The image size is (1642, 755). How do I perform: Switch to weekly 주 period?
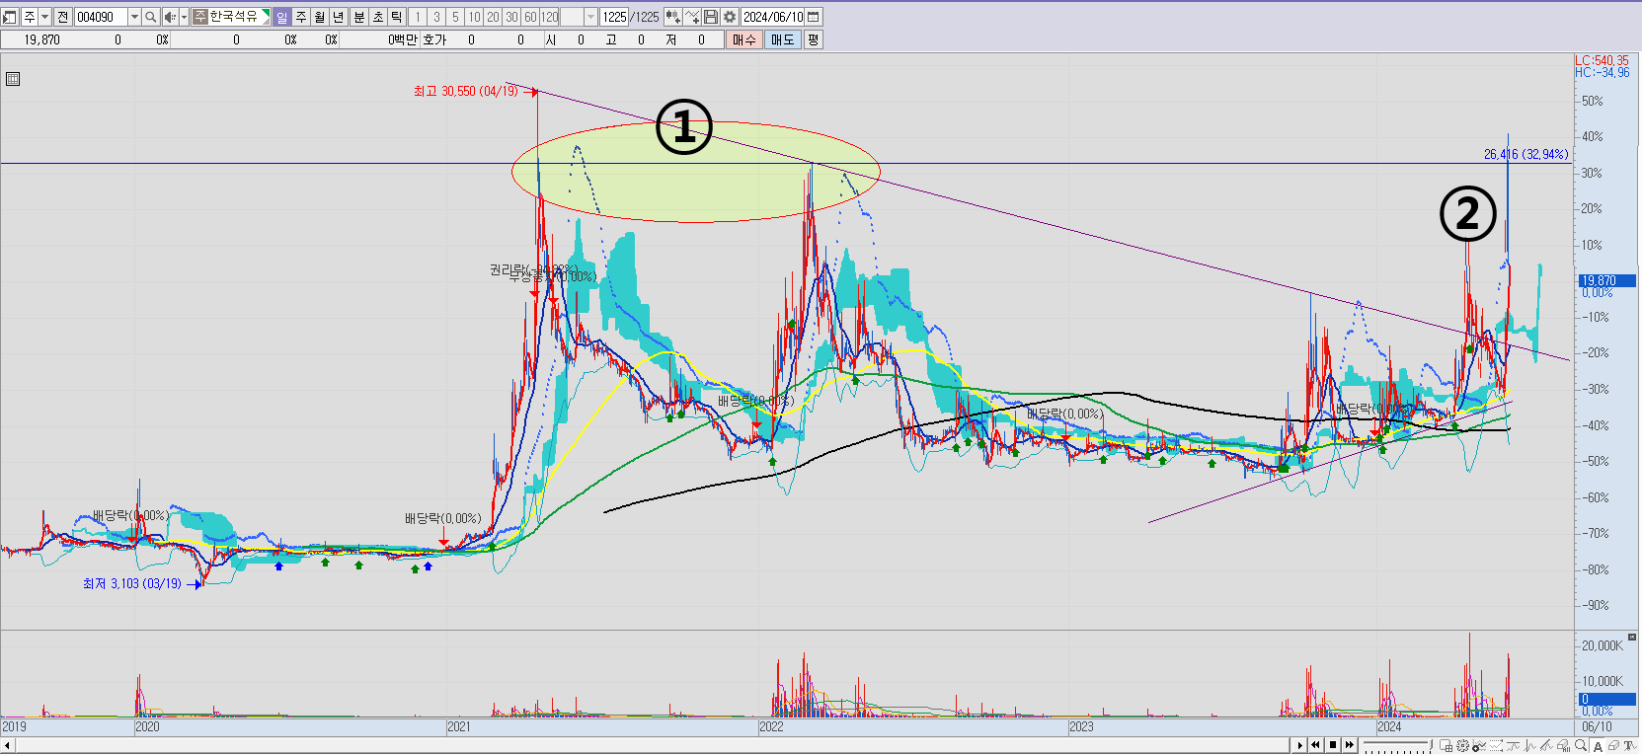pos(301,17)
